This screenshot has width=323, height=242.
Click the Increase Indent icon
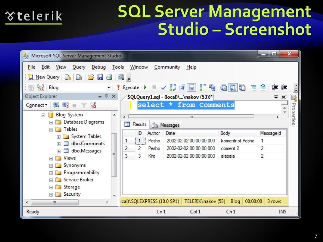[x=284, y=88]
